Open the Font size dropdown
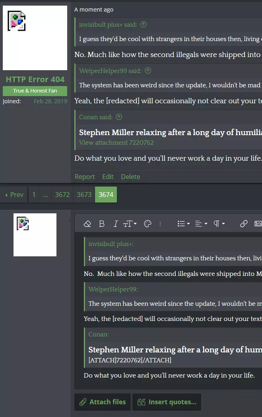262x417 pixels. (130, 224)
